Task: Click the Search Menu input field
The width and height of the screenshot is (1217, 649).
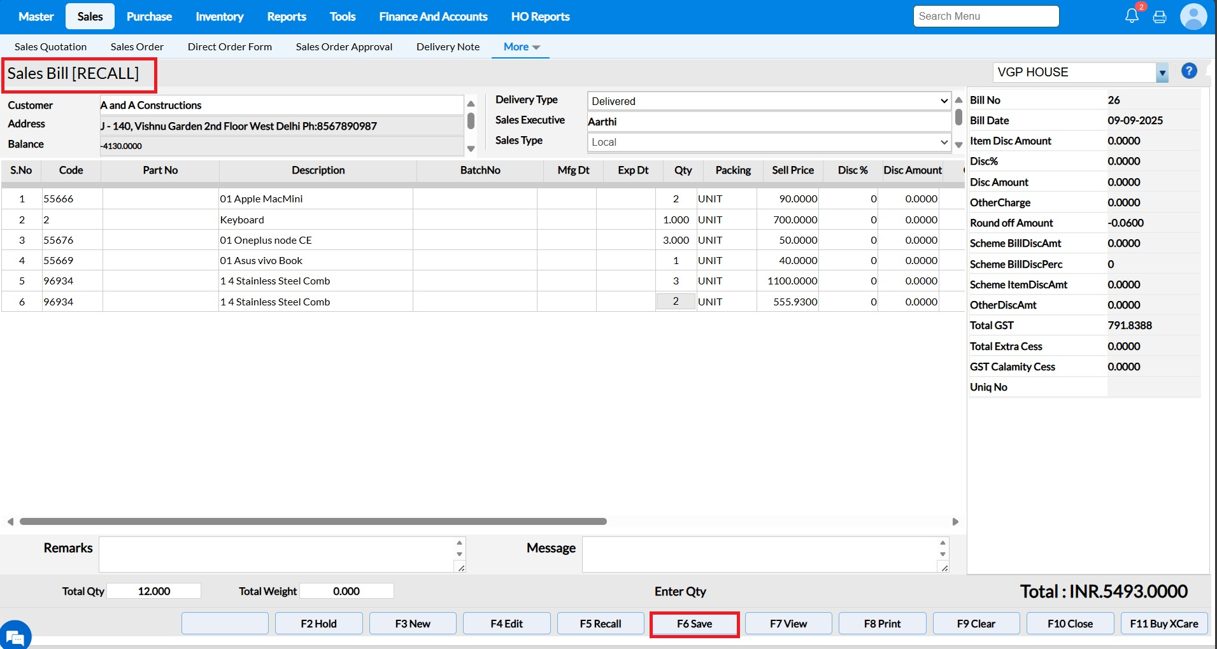Action: tap(985, 17)
